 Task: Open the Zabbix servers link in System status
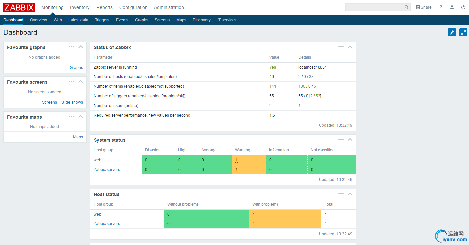pyautogui.click(x=107, y=170)
